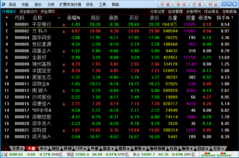Sort by 现价 column header
The height and width of the screenshot is (158, 239).
coord(95,18)
